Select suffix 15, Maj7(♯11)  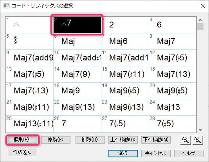(125, 75)
